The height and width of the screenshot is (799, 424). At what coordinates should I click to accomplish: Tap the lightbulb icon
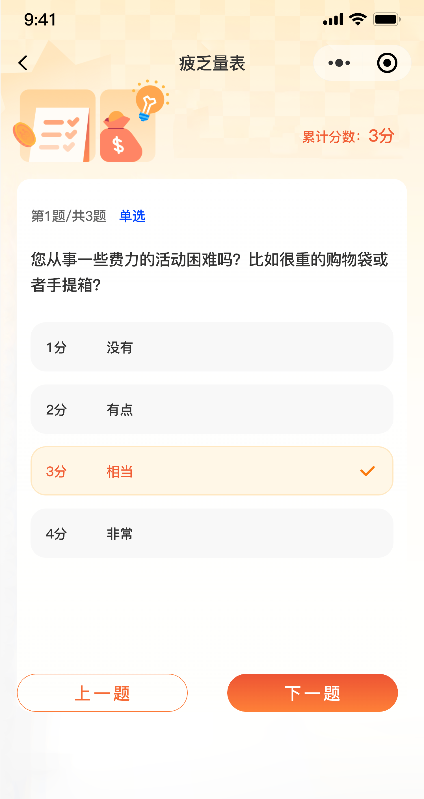point(149,101)
